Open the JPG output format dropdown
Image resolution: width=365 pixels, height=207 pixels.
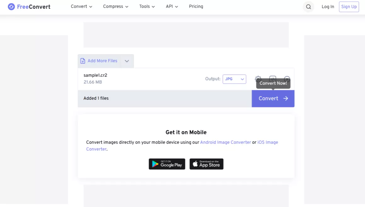pyautogui.click(x=234, y=79)
